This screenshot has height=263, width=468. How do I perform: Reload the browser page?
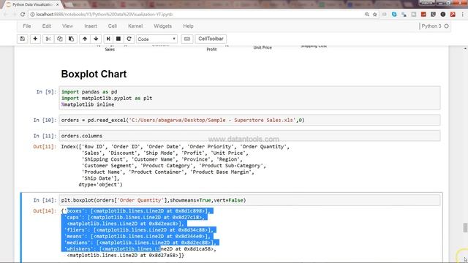[x=23, y=15]
